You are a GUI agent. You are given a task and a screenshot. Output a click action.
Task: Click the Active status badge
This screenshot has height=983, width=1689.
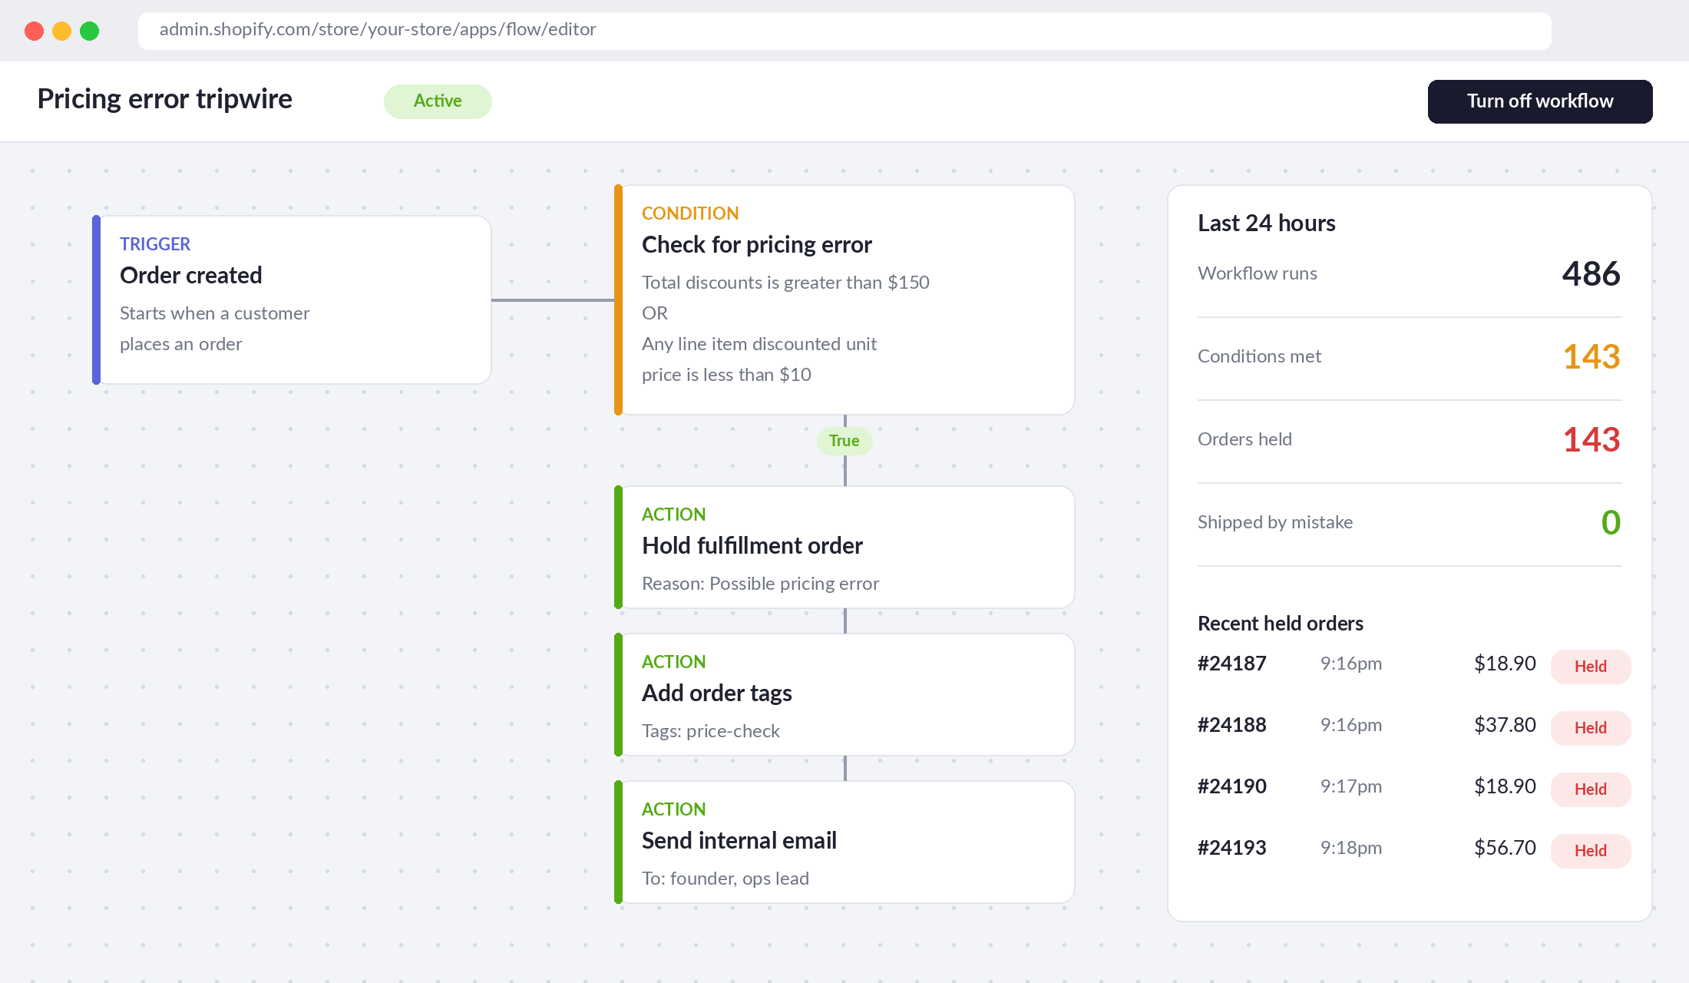pyautogui.click(x=438, y=101)
